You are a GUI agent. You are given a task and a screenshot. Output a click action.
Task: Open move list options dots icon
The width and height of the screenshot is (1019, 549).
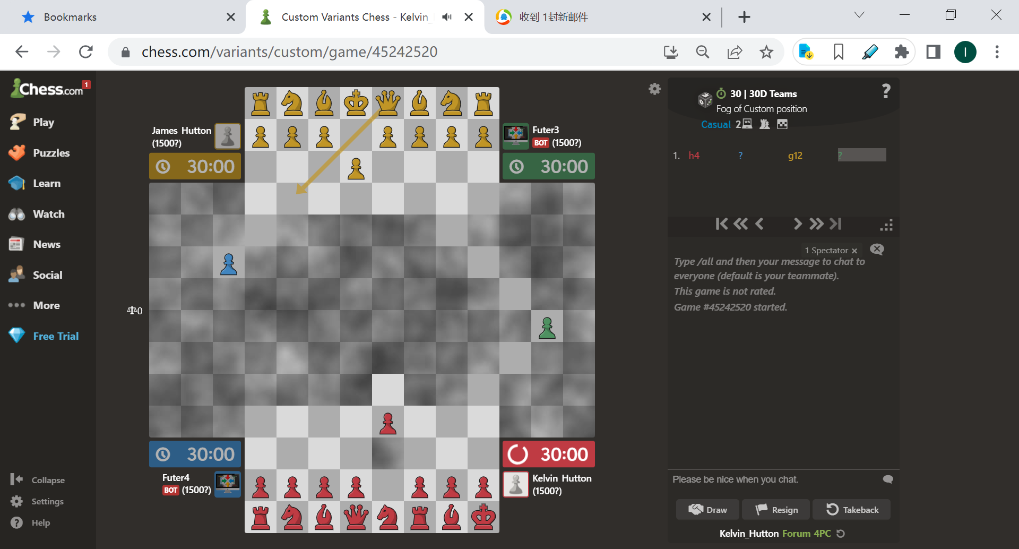[x=886, y=225]
